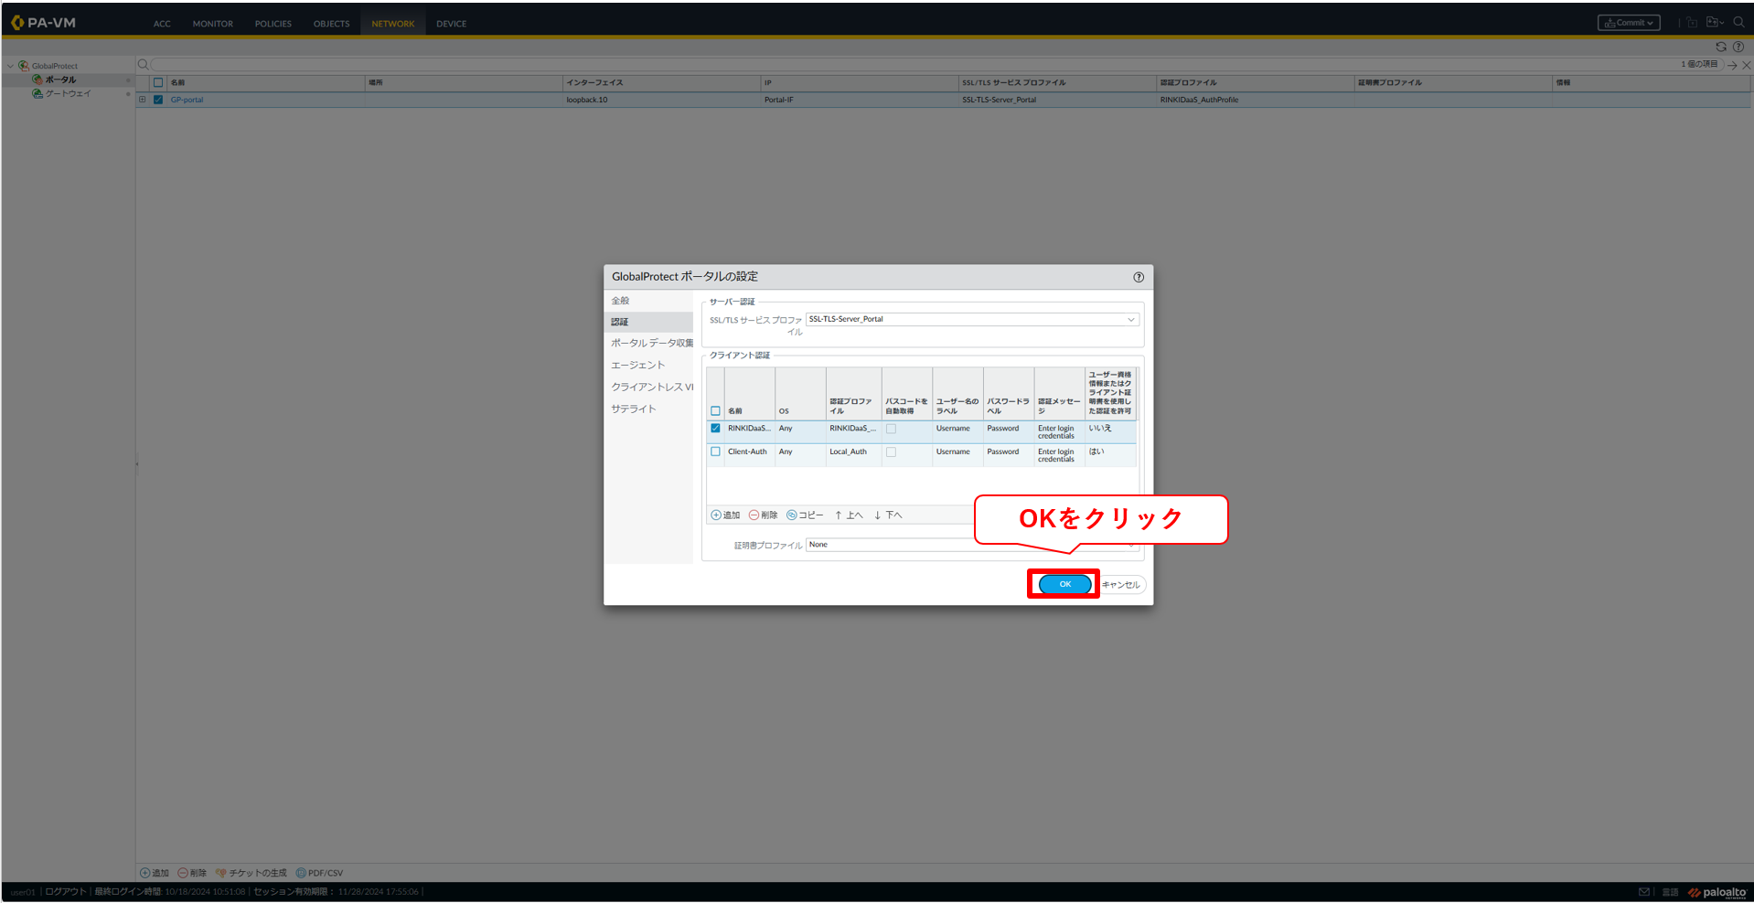1754x903 pixels.
Task: Export with PDF/CSV button
Action: 319,873
